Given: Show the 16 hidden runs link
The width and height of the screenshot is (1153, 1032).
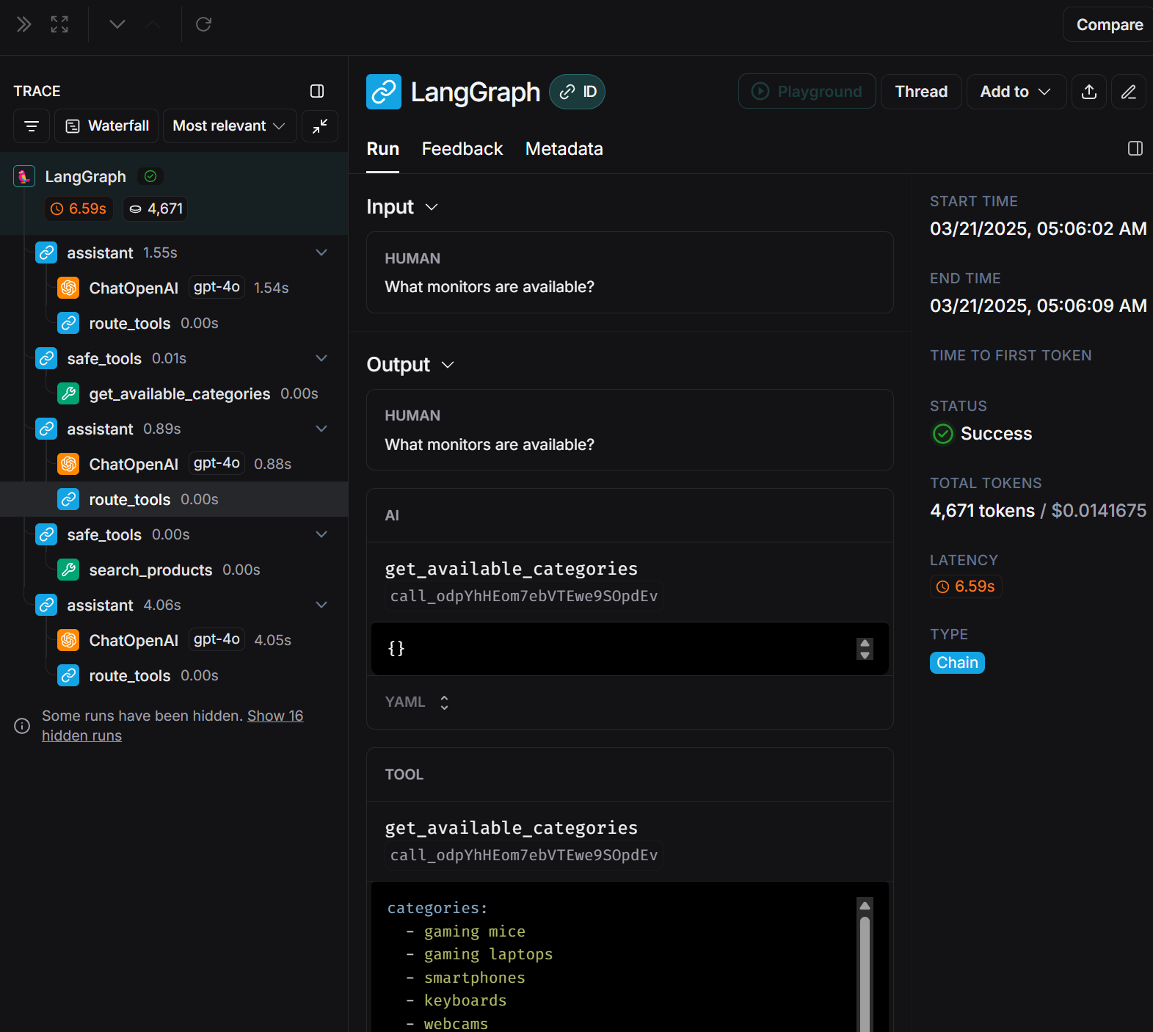Looking at the screenshot, I should (274, 716).
